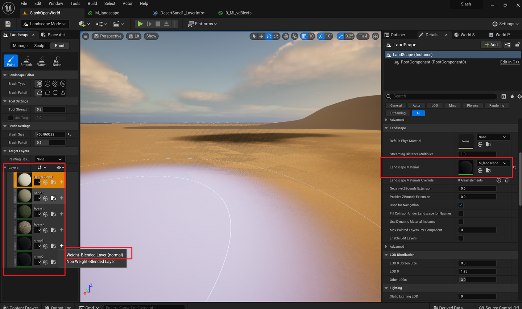The image size is (522, 309).
Task: Open details property matrix table icon
Action: click(504, 96)
